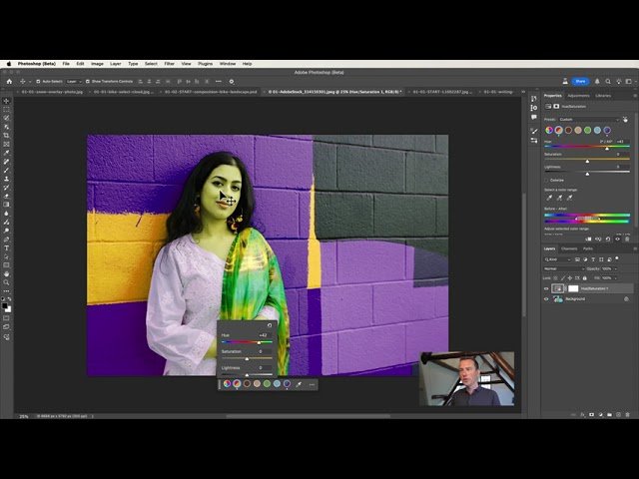
Task: Click the on-image adjustment hand tool in Properties
Action: 625,120
